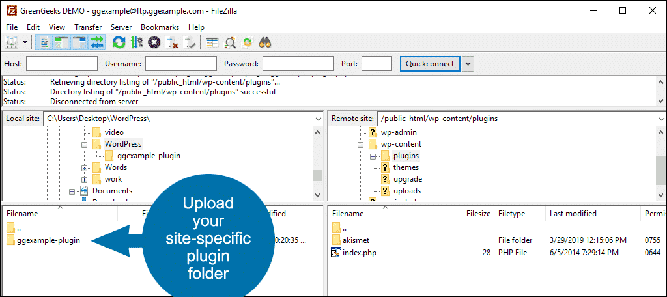Expand the Words local folder
The image size is (667, 297).
84,167
